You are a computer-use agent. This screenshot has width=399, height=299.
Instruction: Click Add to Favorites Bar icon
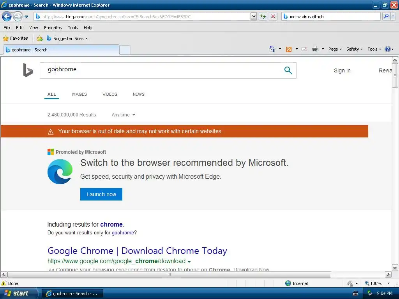(x=40, y=39)
